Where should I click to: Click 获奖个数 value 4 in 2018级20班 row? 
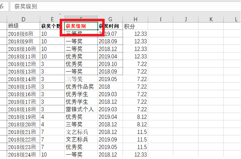pyautogui.click(x=52, y=124)
